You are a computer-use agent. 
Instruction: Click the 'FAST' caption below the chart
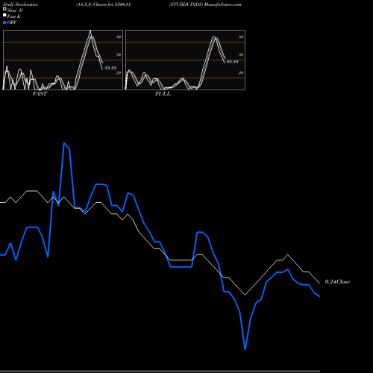(40, 94)
